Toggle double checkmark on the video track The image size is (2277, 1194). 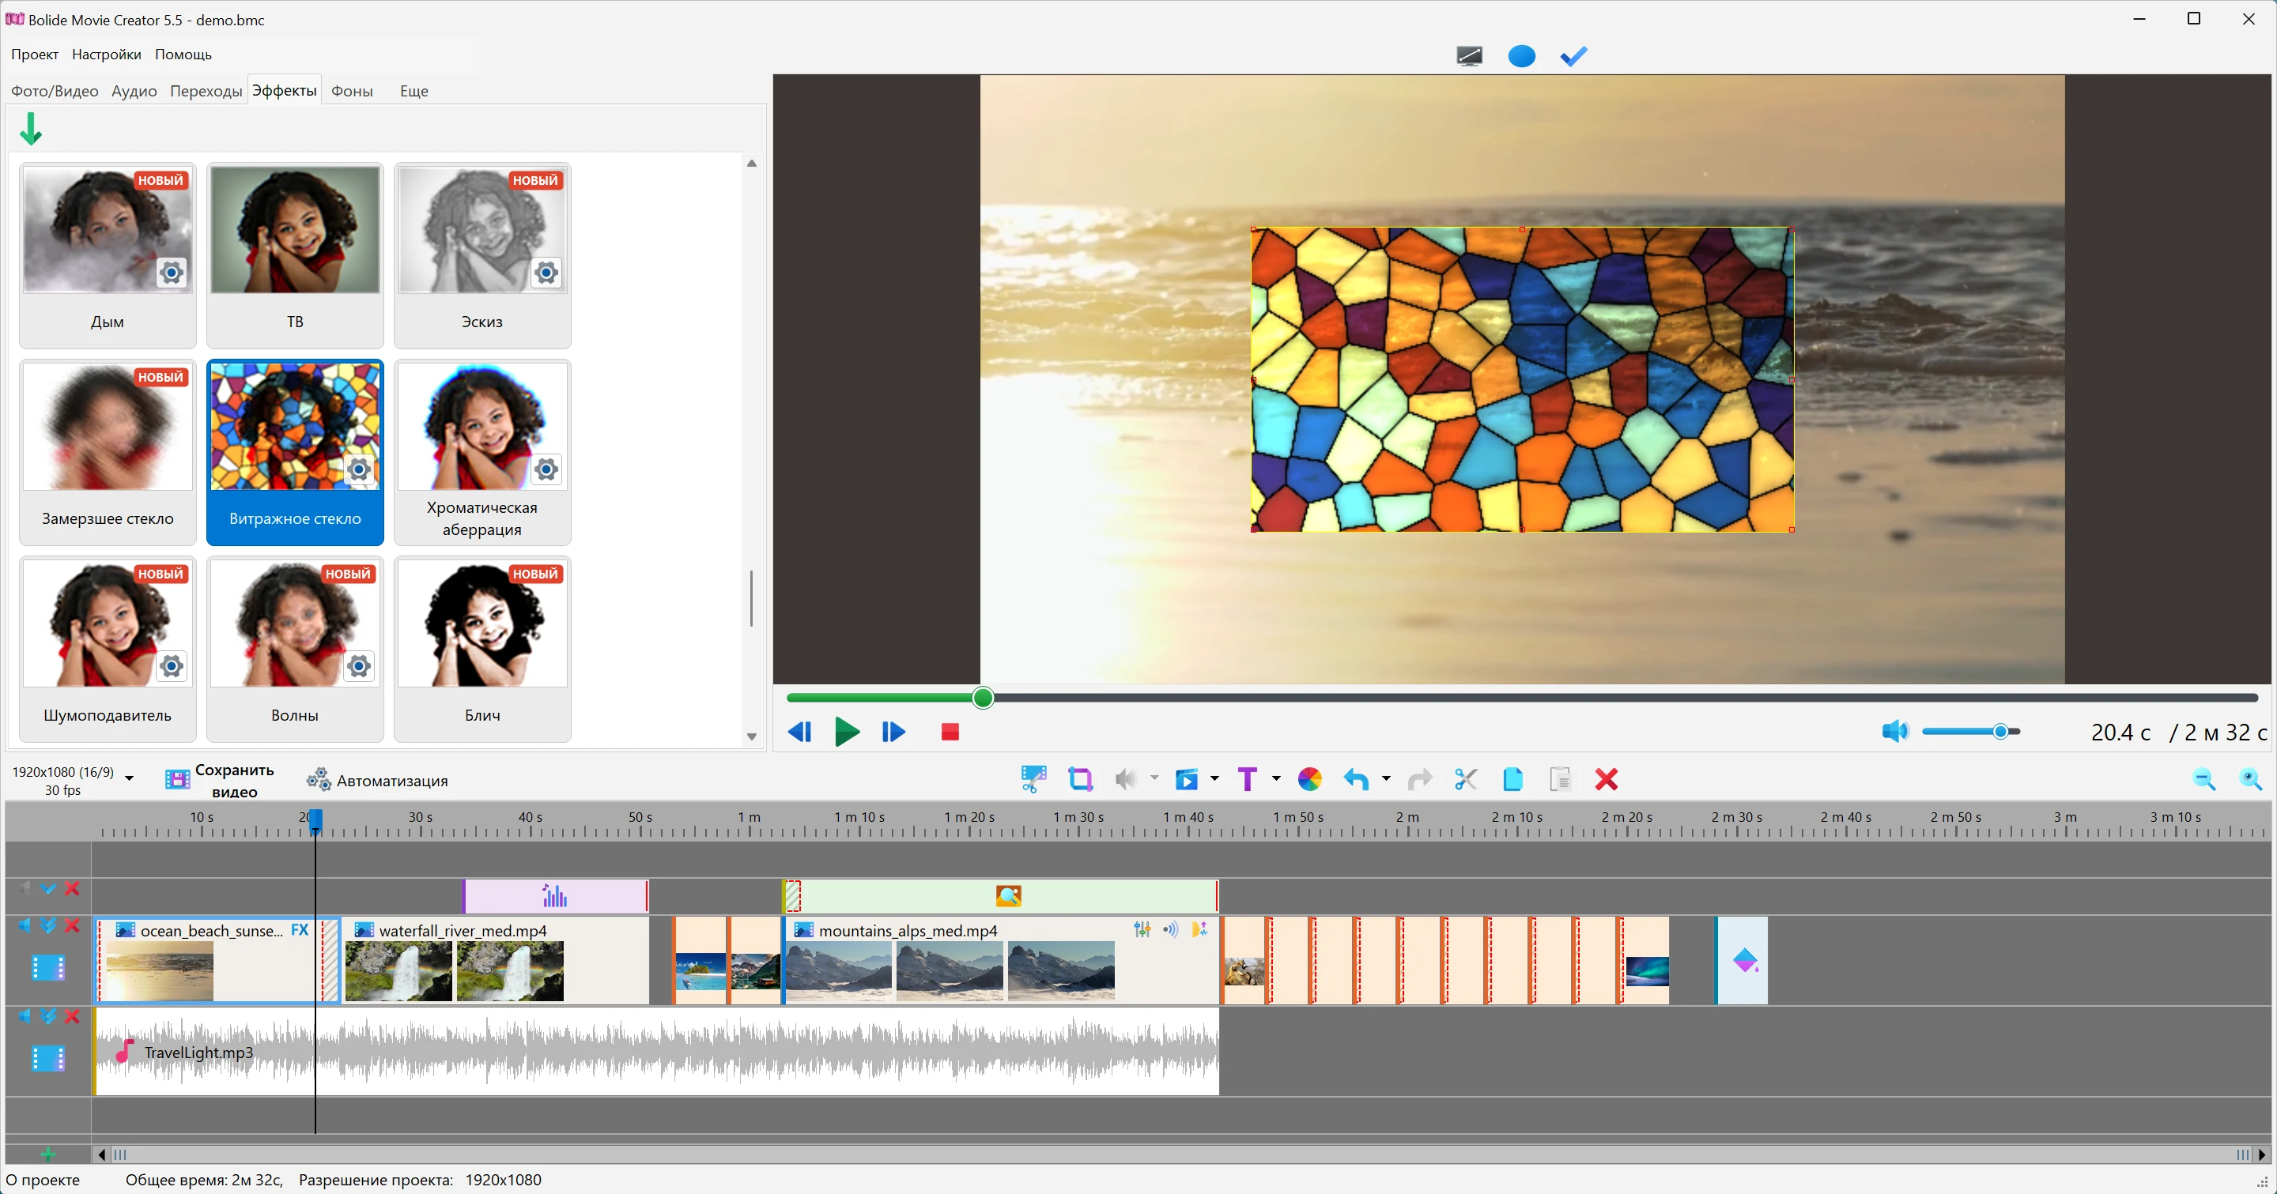pos(48,925)
